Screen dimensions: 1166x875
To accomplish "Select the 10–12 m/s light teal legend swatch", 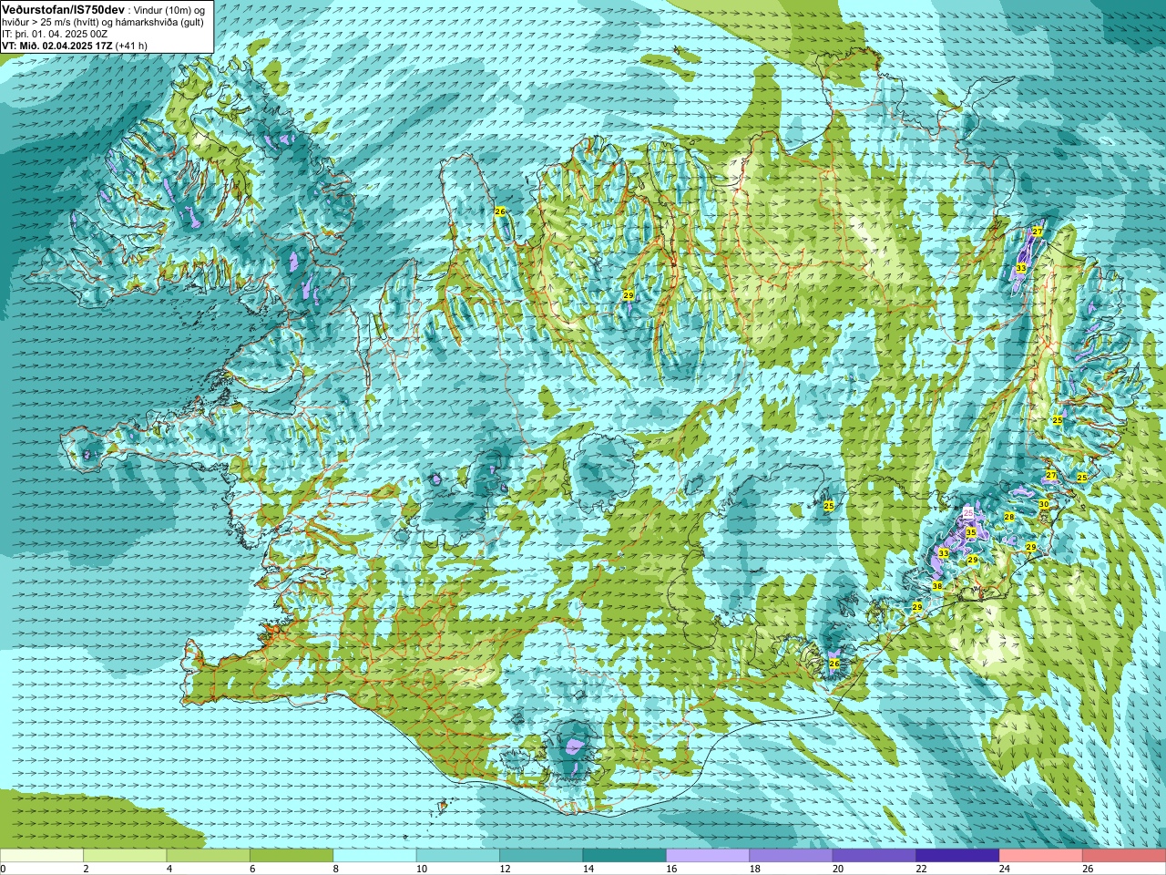I will click(x=458, y=856).
